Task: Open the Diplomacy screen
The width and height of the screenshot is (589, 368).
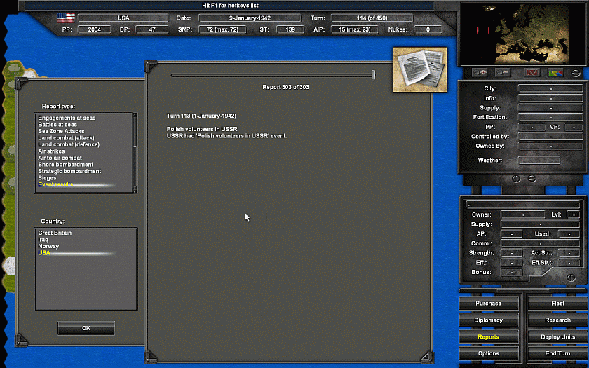Action: coord(488,320)
